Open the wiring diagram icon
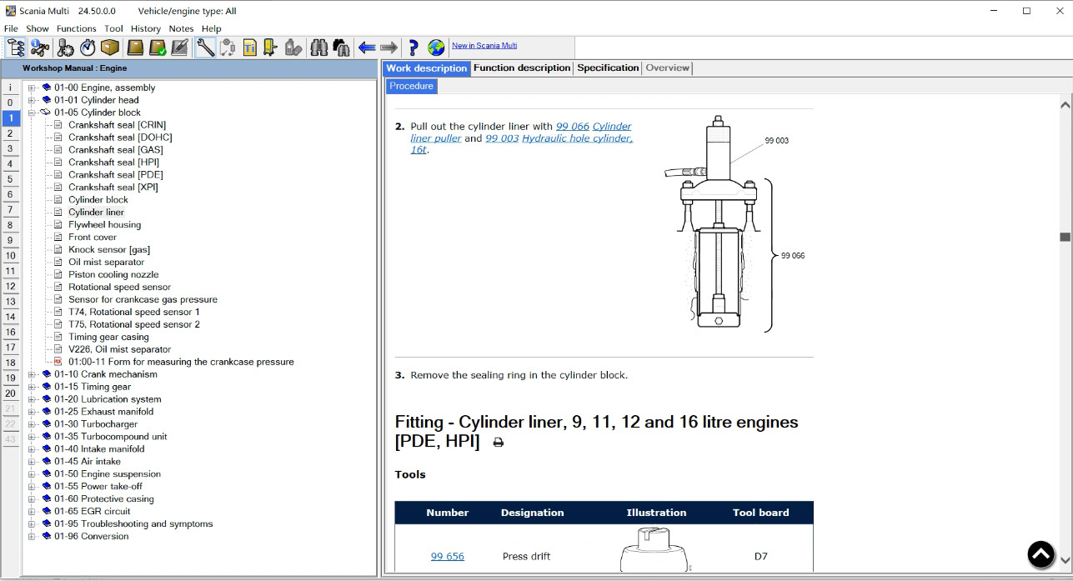This screenshot has width=1073, height=581. [x=228, y=48]
